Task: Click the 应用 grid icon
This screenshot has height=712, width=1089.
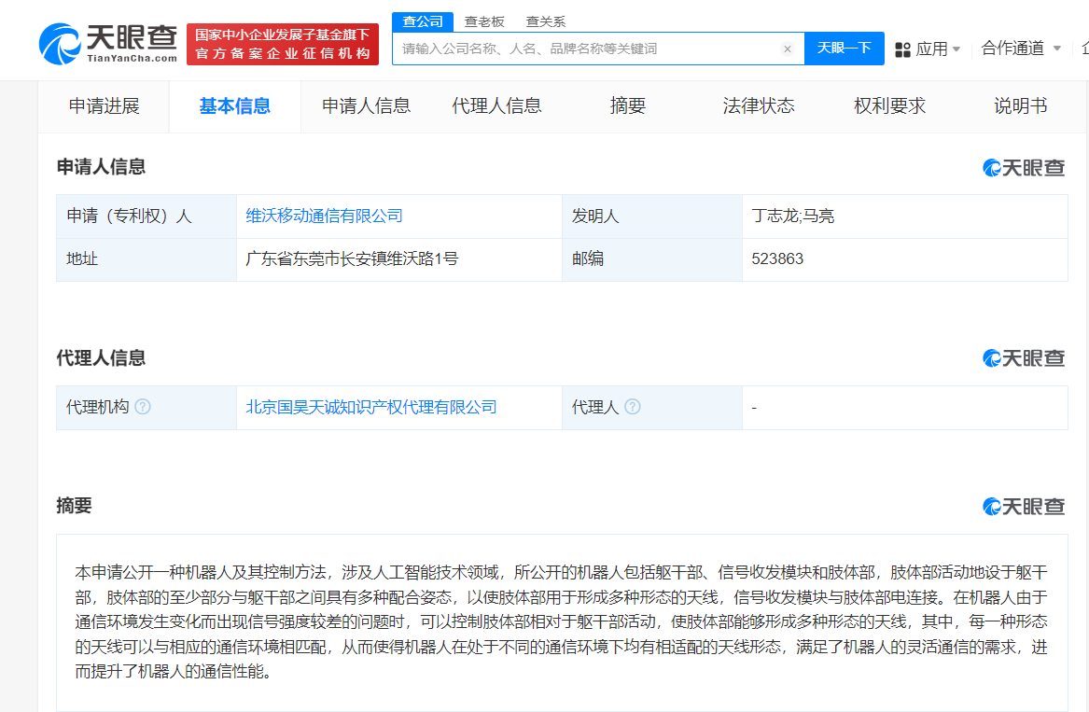Action: [902, 49]
